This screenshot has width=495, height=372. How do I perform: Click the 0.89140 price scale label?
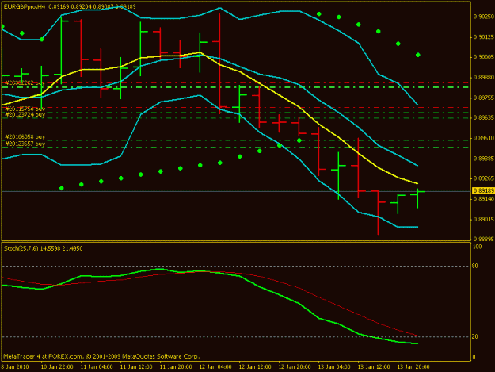tap(484, 199)
